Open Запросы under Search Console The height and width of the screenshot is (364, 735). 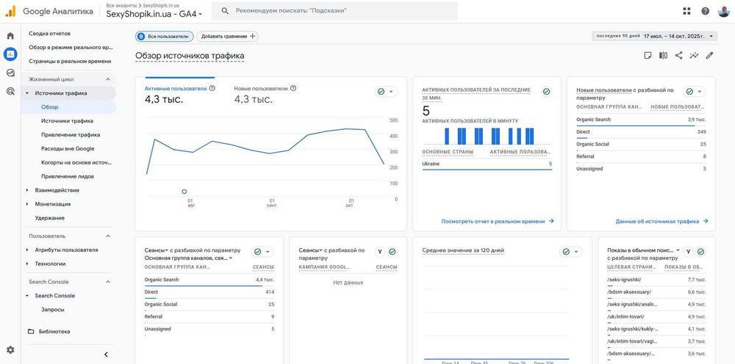click(x=52, y=310)
